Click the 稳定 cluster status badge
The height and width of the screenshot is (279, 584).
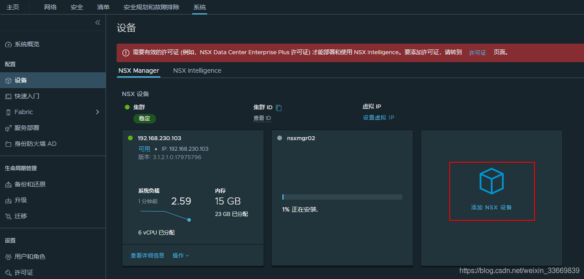click(x=144, y=119)
